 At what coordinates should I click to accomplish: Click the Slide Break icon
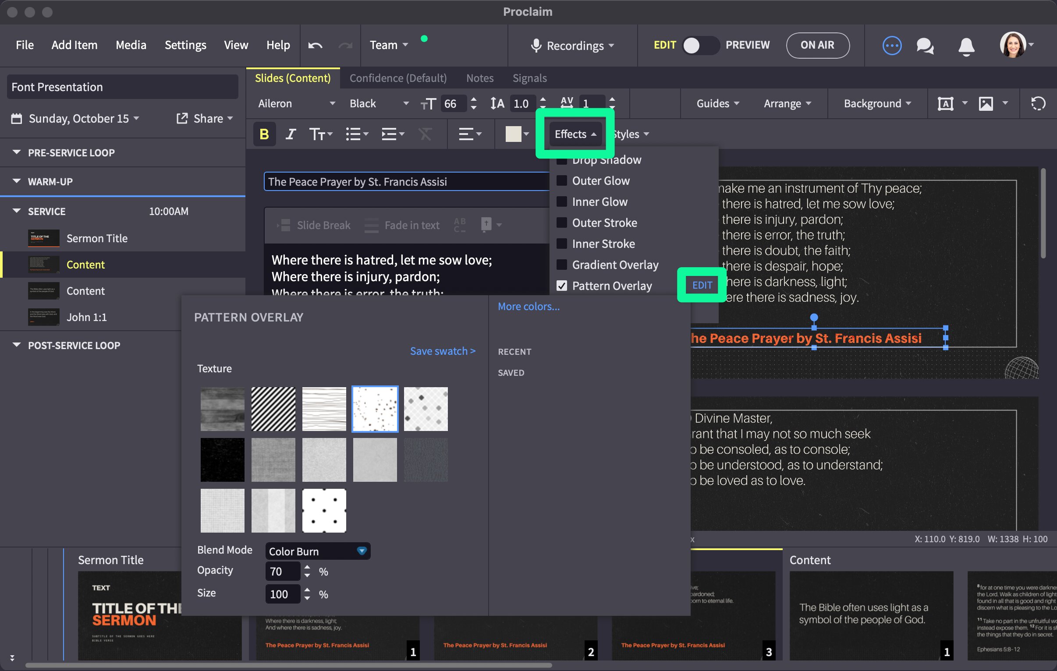[x=284, y=225]
